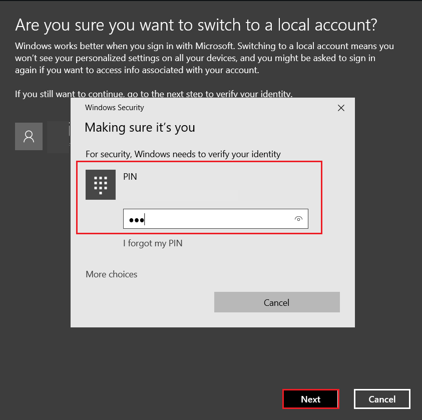Open I forgot my PIN recovery
The width and height of the screenshot is (422, 420).
[x=153, y=243]
